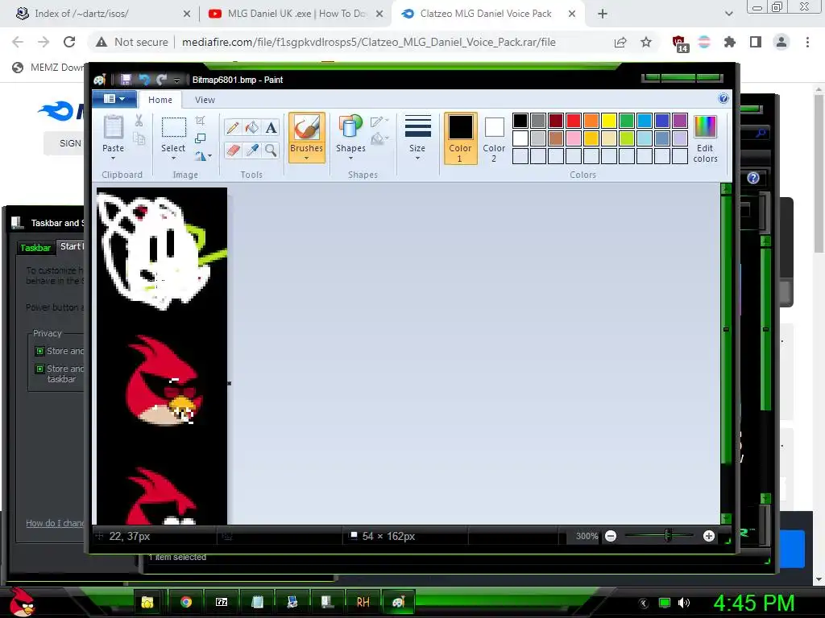Click the Chrome address bar URL

click(x=368, y=42)
